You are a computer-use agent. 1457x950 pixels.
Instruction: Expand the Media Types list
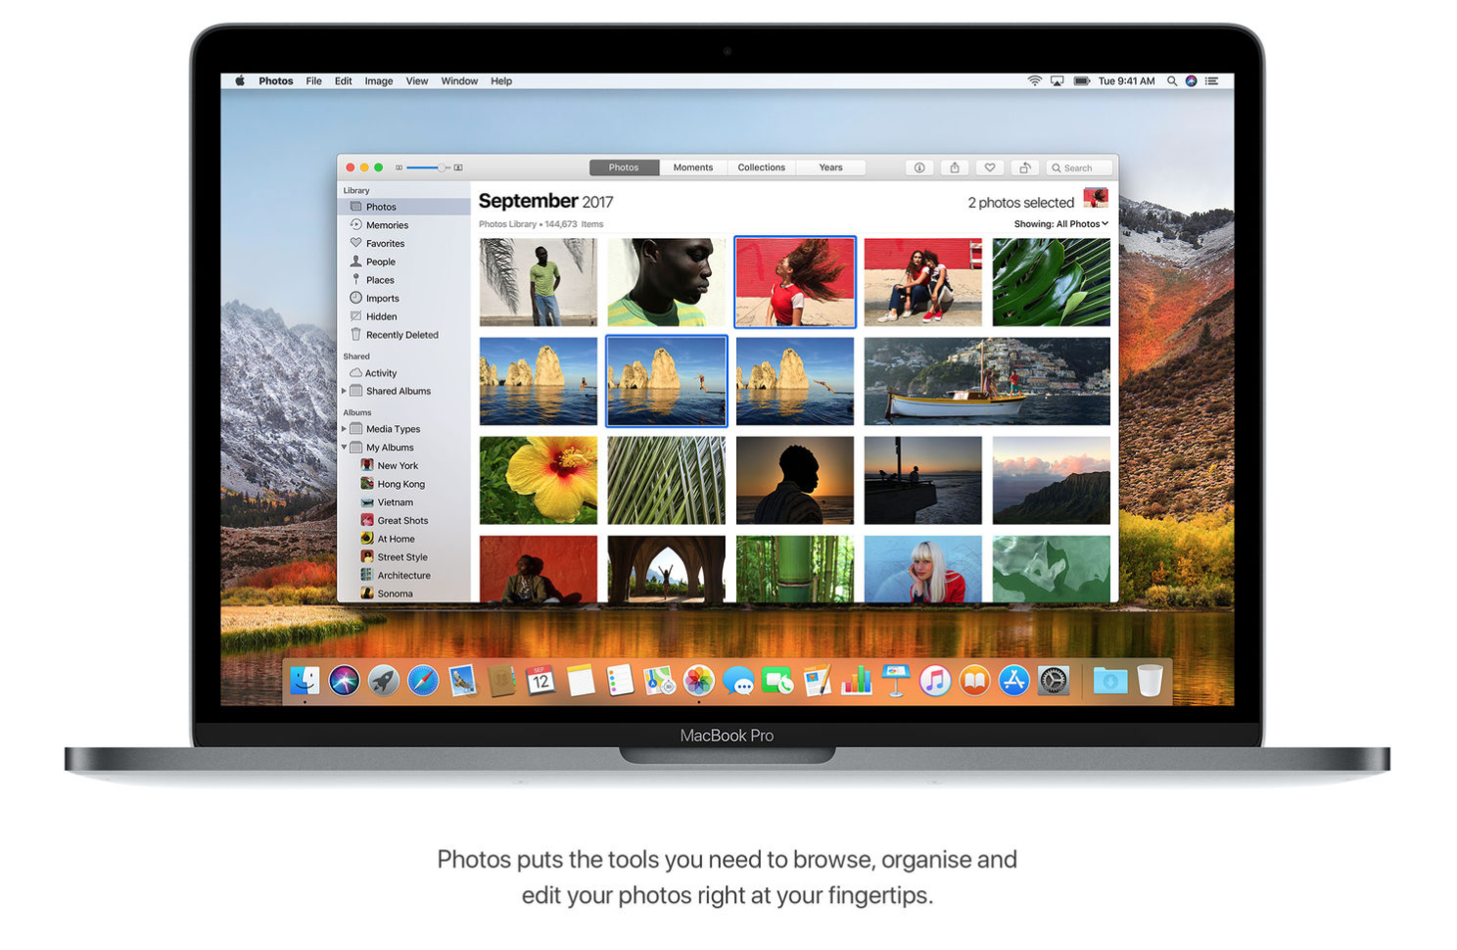coord(345,428)
